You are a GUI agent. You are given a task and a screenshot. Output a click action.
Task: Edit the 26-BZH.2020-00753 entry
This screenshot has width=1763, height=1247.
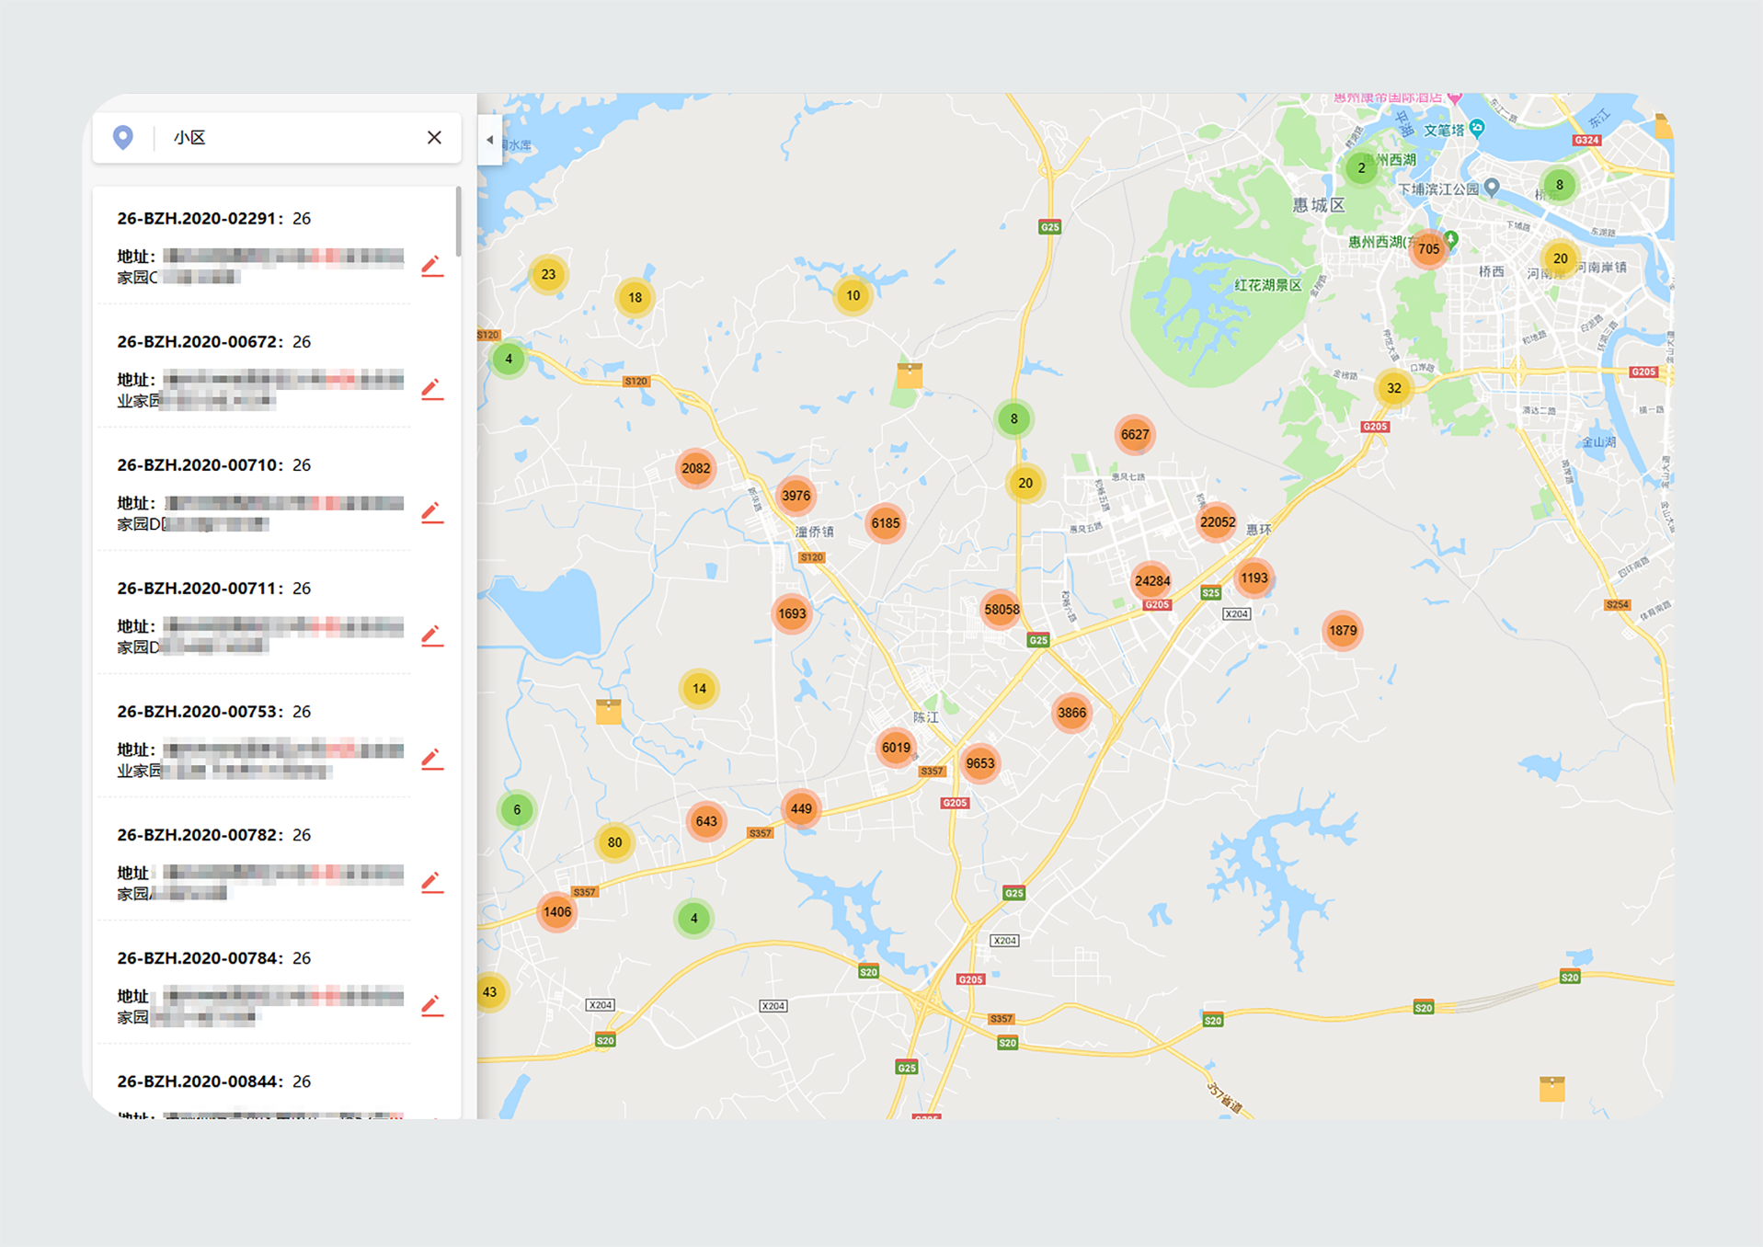point(431,760)
